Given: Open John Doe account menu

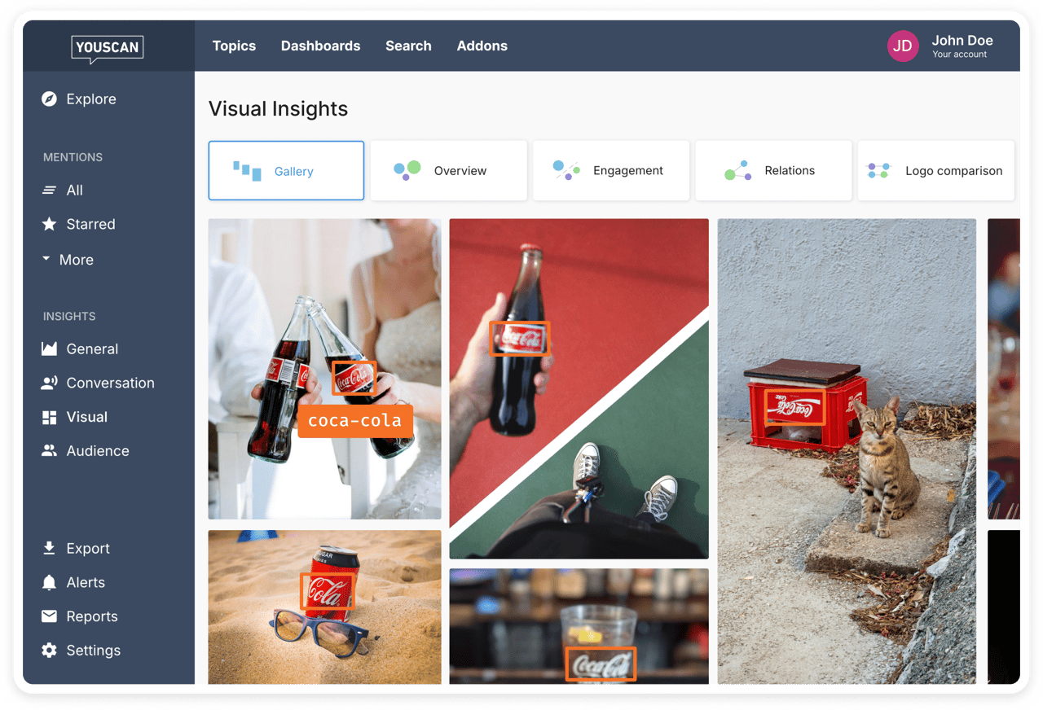Looking at the screenshot, I should [962, 46].
